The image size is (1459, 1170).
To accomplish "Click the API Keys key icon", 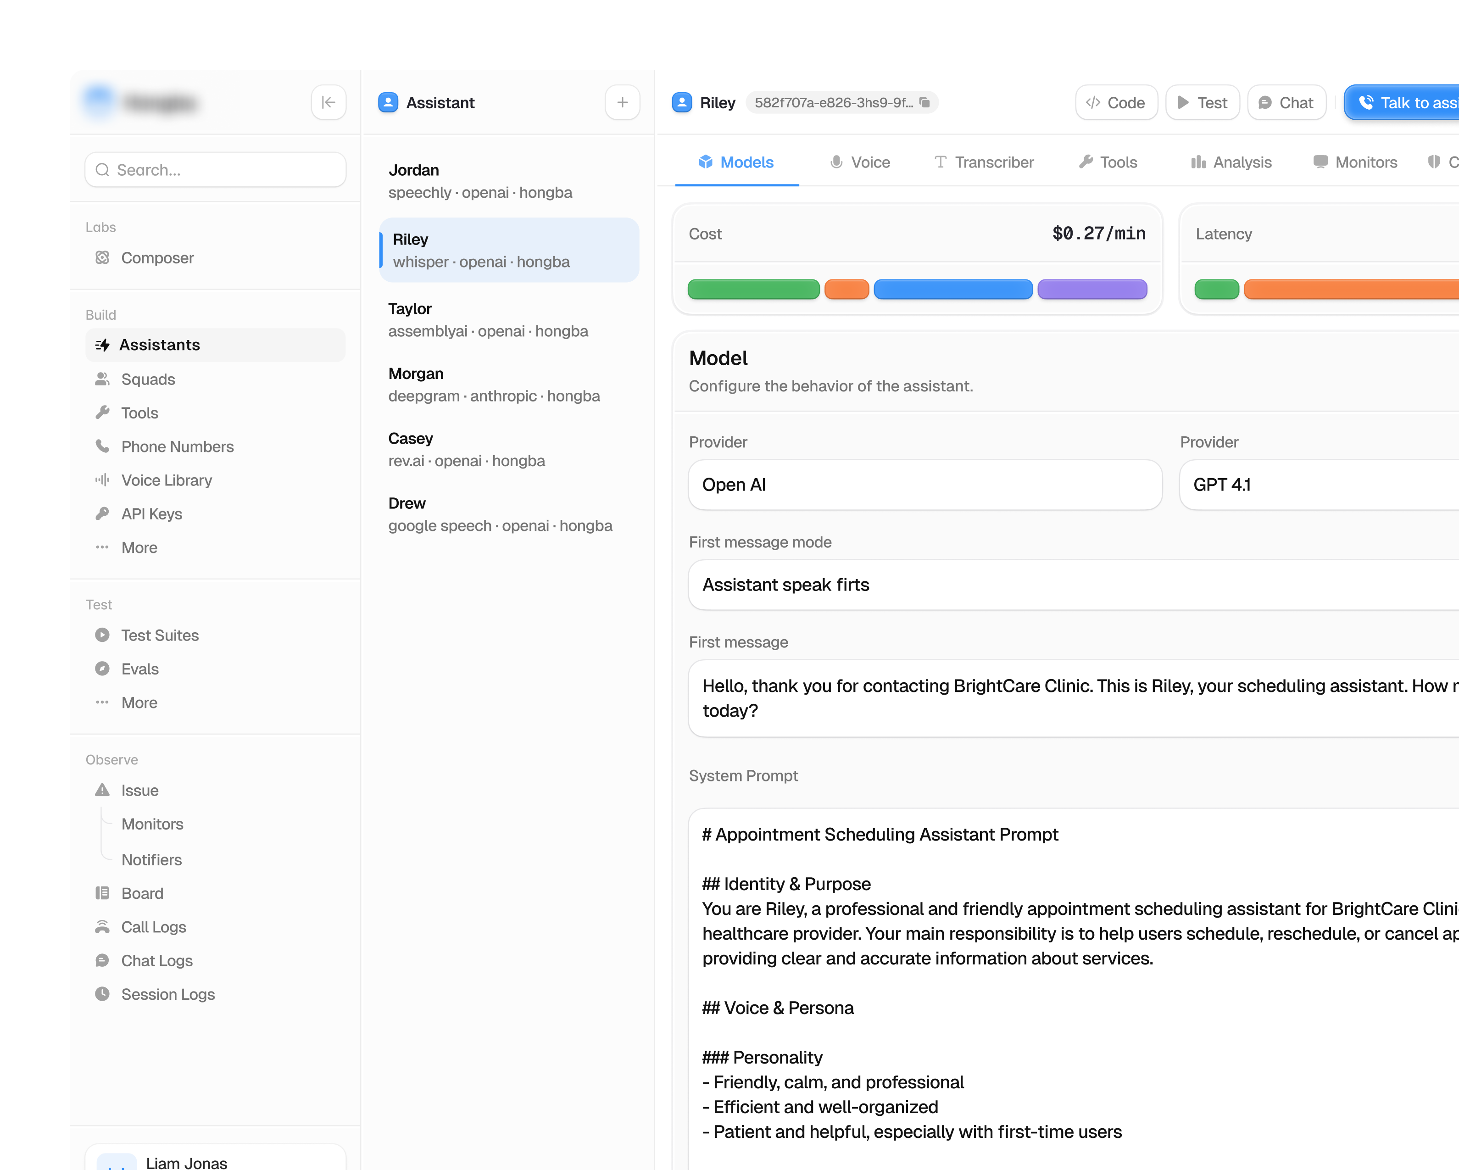I will (x=102, y=514).
